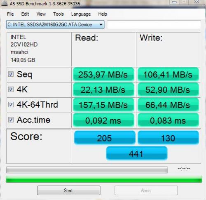Click the empty text field beside drive selector
The image size is (206, 200).
coord(154,25)
